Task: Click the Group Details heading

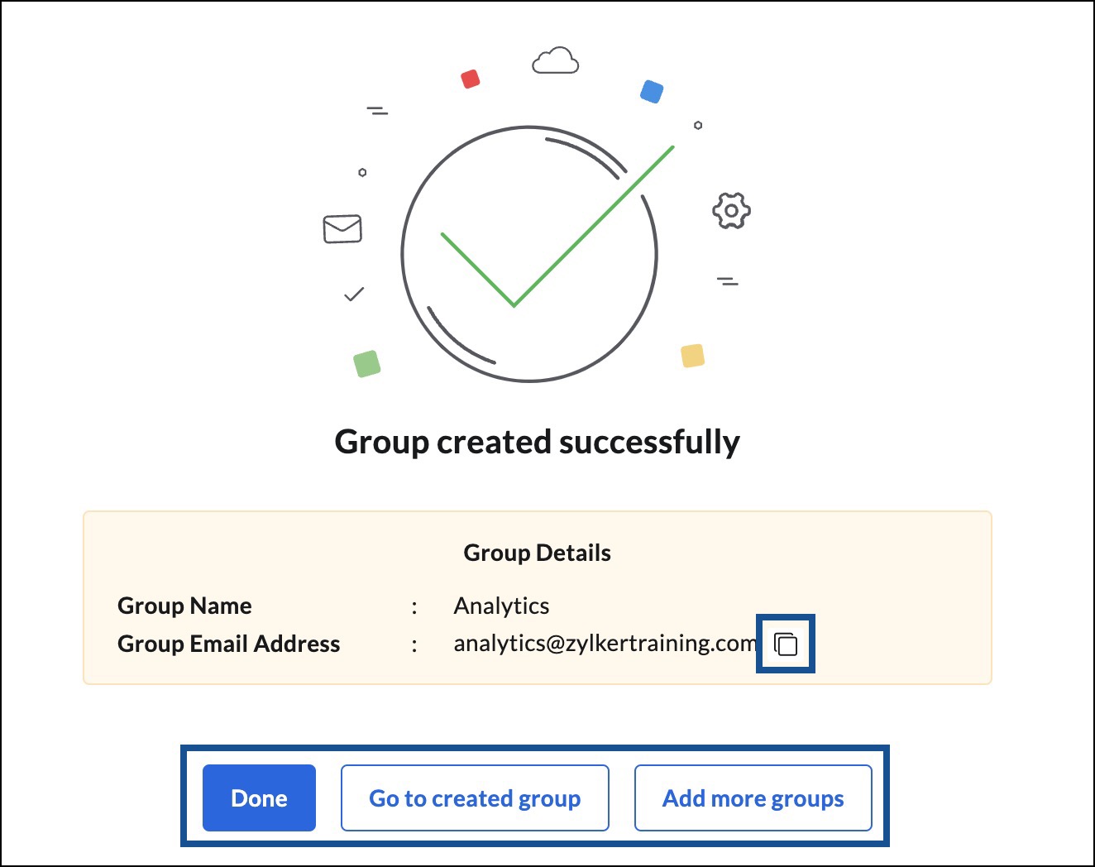Action: pos(537,553)
